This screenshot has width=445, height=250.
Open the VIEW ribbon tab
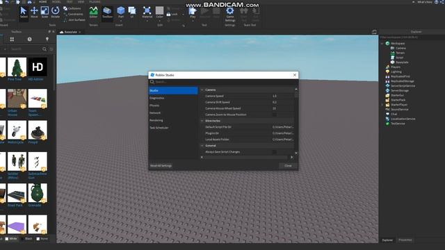click(81, 1)
